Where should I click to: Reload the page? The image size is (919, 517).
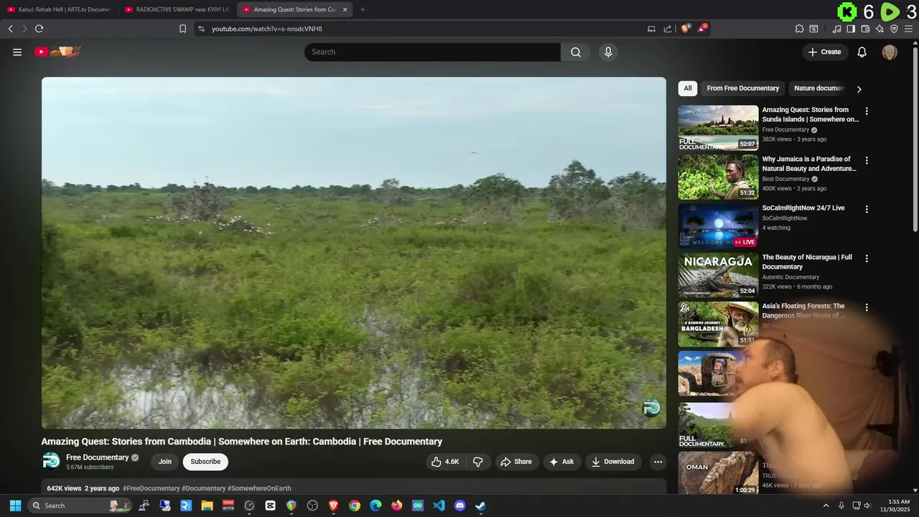click(x=39, y=29)
